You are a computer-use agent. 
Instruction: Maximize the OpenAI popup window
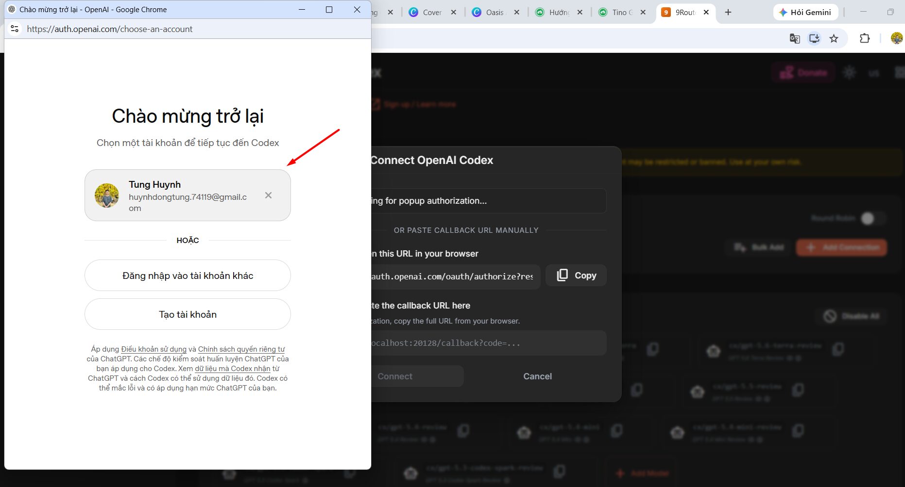[x=329, y=10]
